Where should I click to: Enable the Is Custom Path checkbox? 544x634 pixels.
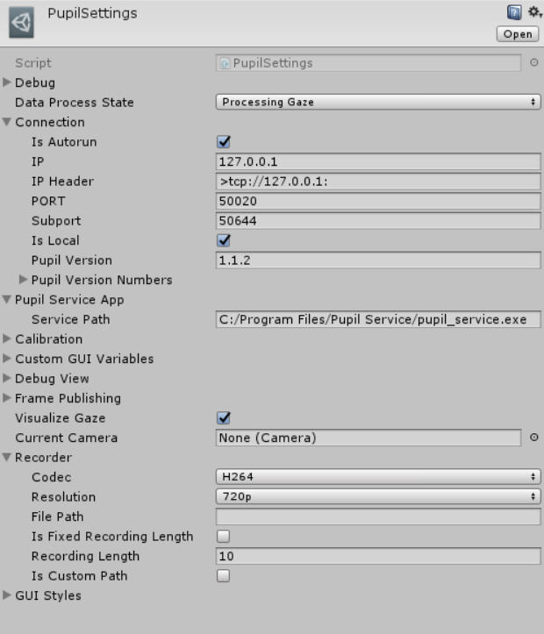pyautogui.click(x=223, y=575)
